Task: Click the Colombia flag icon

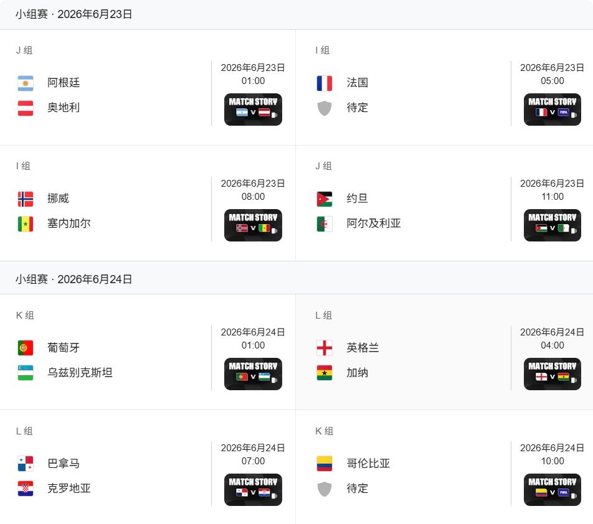Action: [325, 464]
